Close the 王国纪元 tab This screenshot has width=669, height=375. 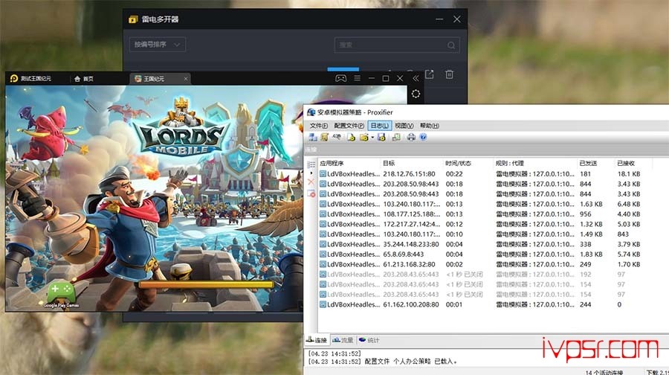[x=186, y=79]
